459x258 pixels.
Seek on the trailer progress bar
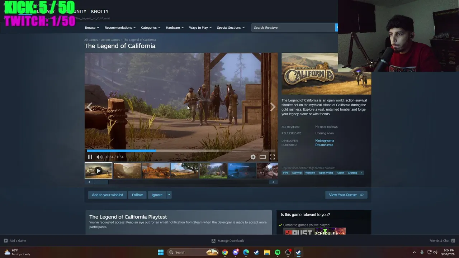pyautogui.click(x=181, y=151)
